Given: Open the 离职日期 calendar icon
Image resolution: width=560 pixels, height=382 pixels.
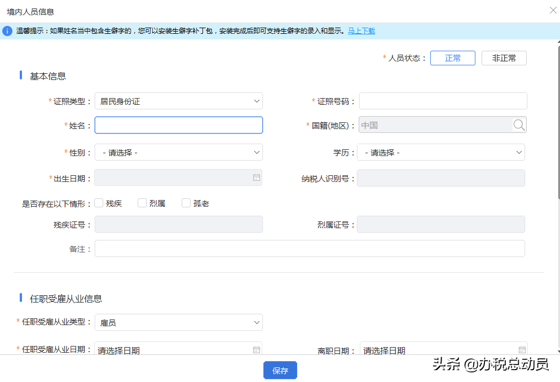Looking at the screenshot, I should (522, 349).
